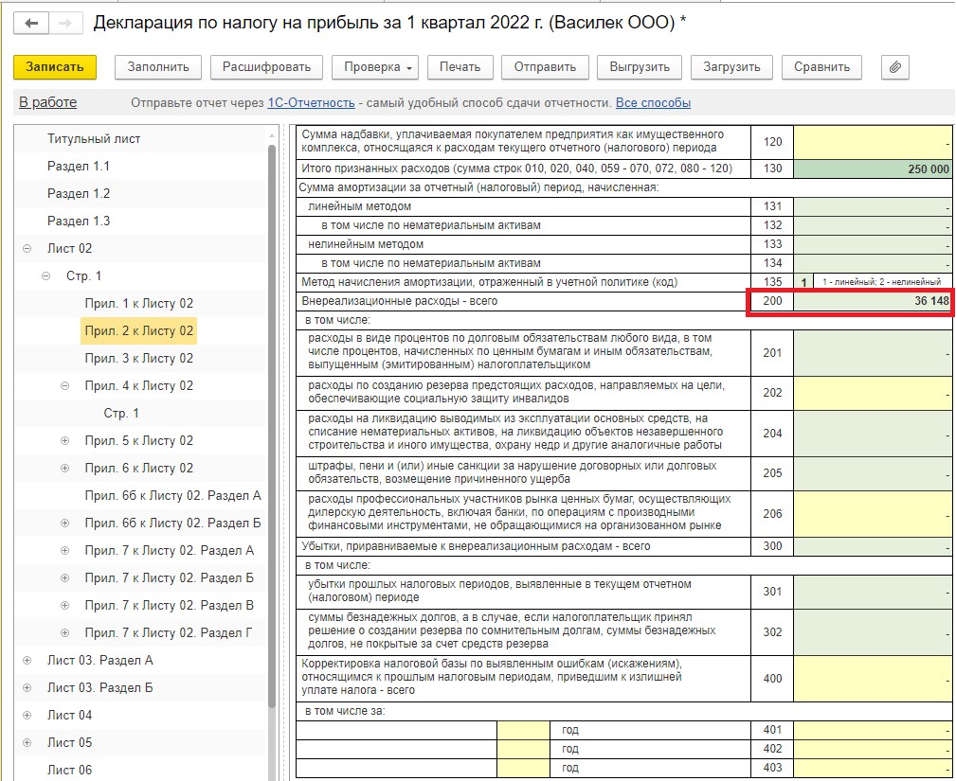The width and height of the screenshot is (956, 781).
Task: Expand the Лист 05 node
Action: [x=27, y=742]
